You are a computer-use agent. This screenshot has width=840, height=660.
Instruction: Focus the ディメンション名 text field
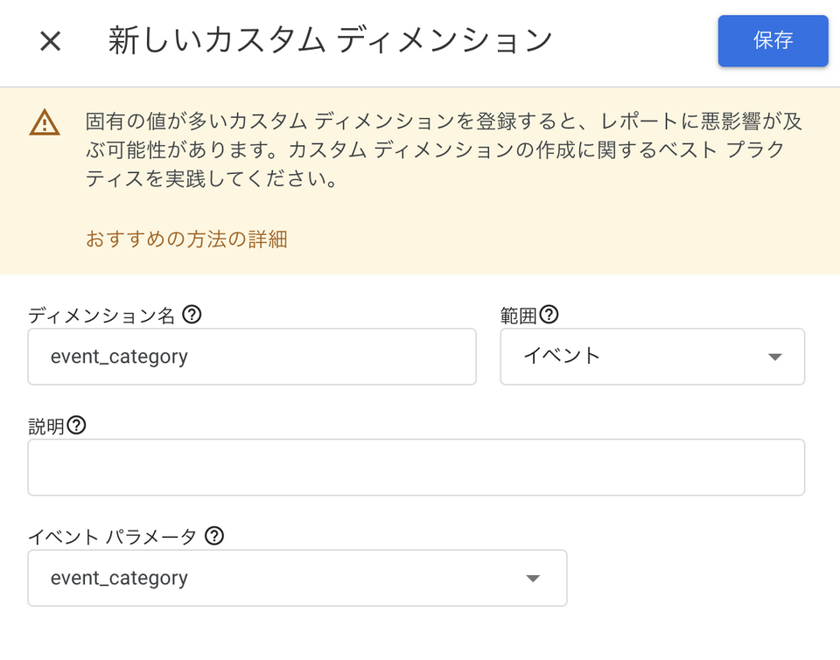(252, 357)
